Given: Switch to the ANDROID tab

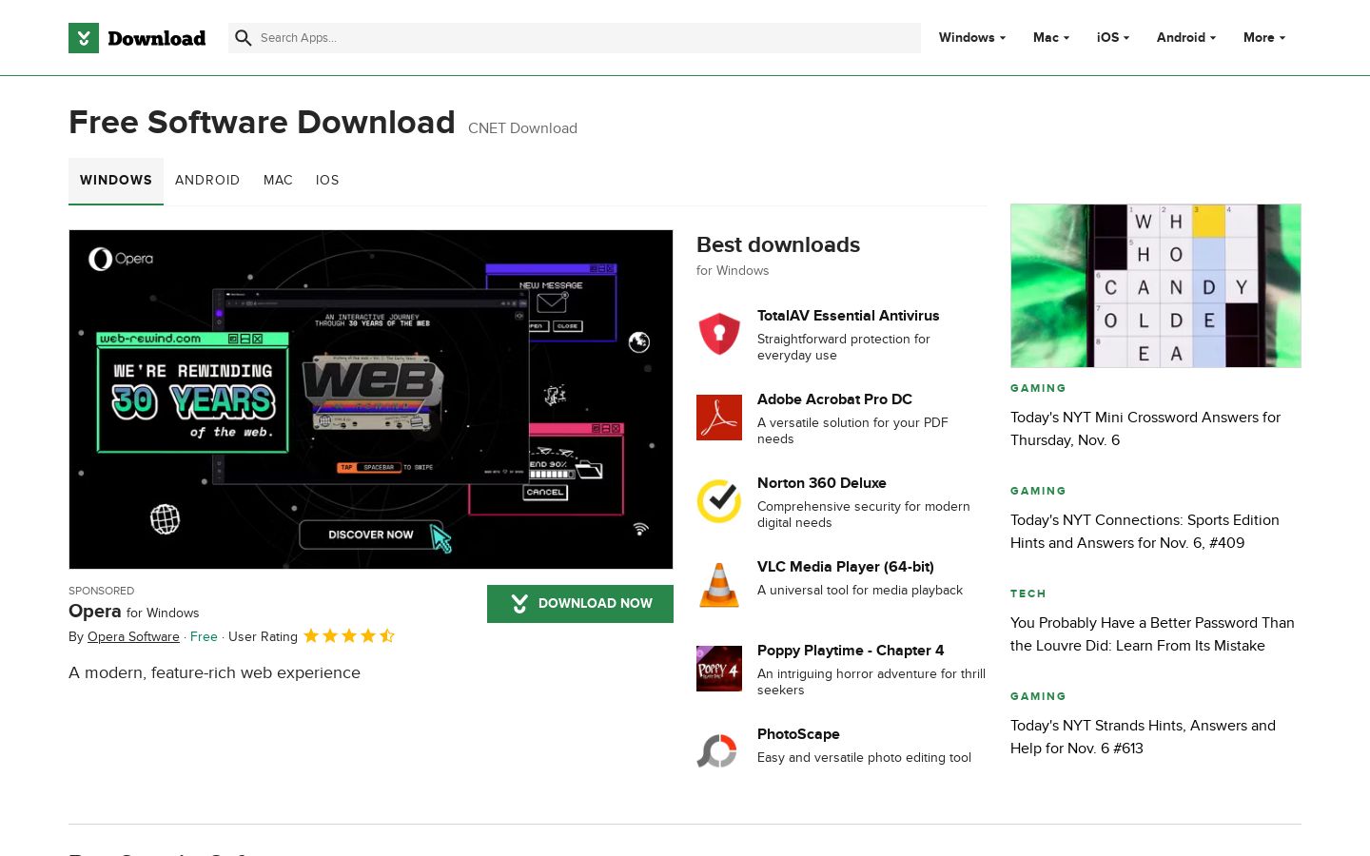Looking at the screenshot, I should click(x=207, y=181).
